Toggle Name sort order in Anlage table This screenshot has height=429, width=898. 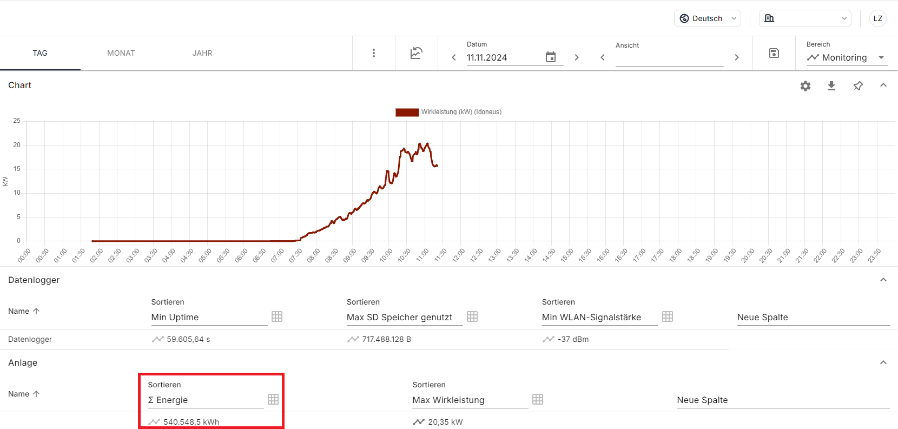tap(24, 394)
